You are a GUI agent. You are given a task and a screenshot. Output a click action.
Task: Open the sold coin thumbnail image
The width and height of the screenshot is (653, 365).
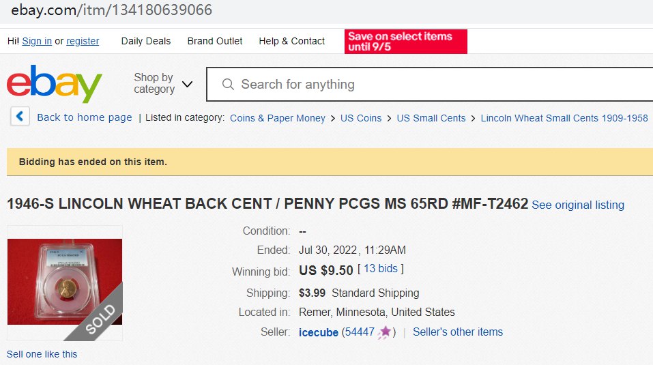[x=65, y=282]
